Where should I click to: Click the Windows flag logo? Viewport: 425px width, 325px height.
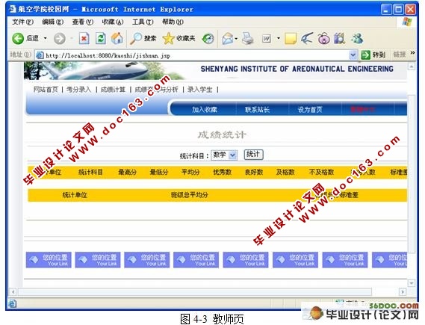407,22
